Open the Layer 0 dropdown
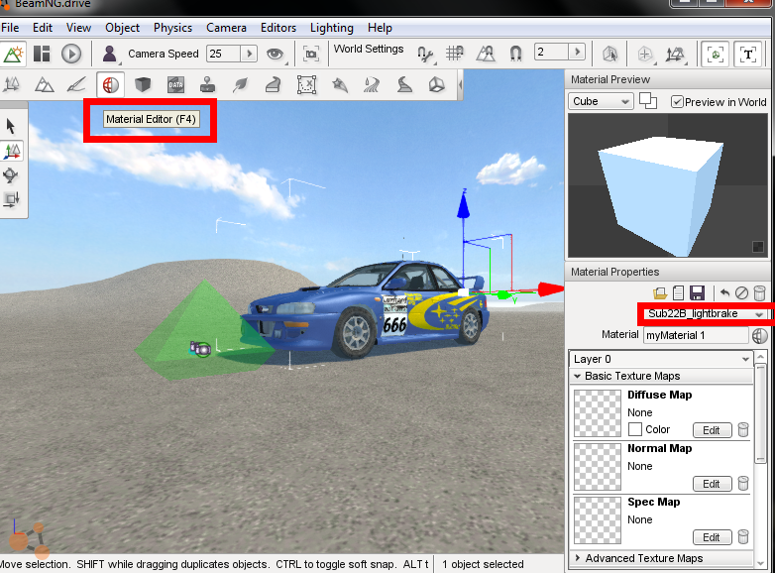This screenshot has height=573, width=775. point(661,359)
